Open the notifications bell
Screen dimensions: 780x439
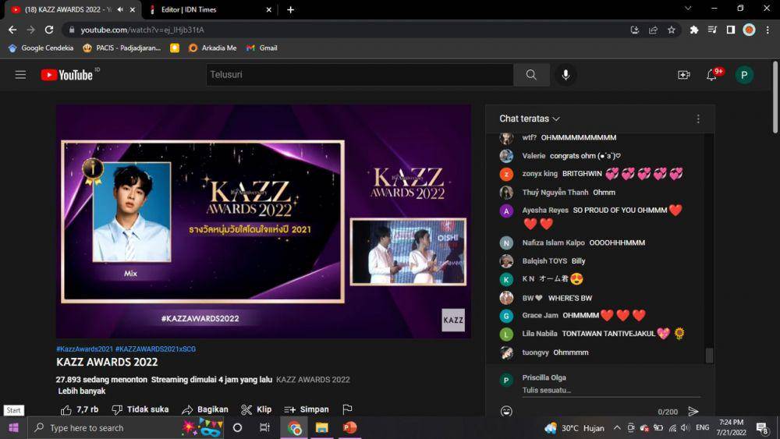coord(712,75)
